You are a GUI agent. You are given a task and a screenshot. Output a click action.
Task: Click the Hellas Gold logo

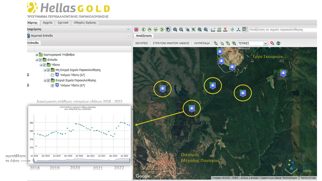pyautogui.click(x=69, y=8)
